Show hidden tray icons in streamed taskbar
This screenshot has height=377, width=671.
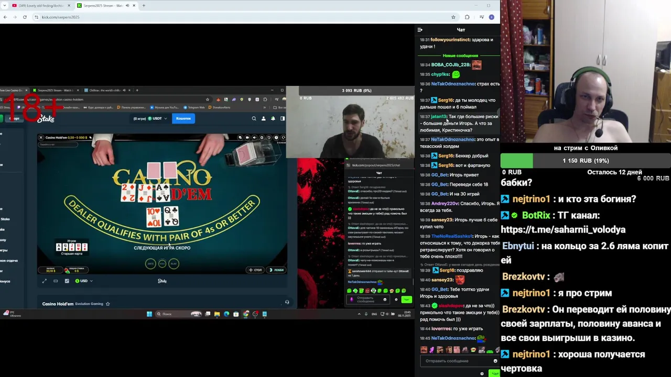(x=359, y=314)
